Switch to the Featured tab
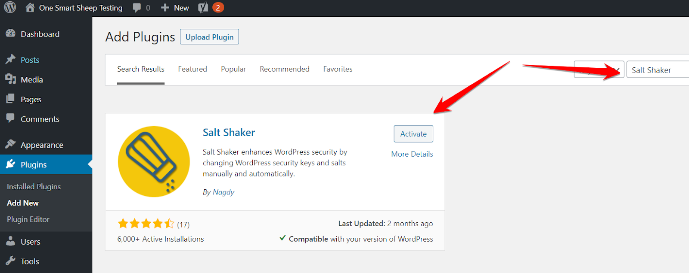 point(192,69)
